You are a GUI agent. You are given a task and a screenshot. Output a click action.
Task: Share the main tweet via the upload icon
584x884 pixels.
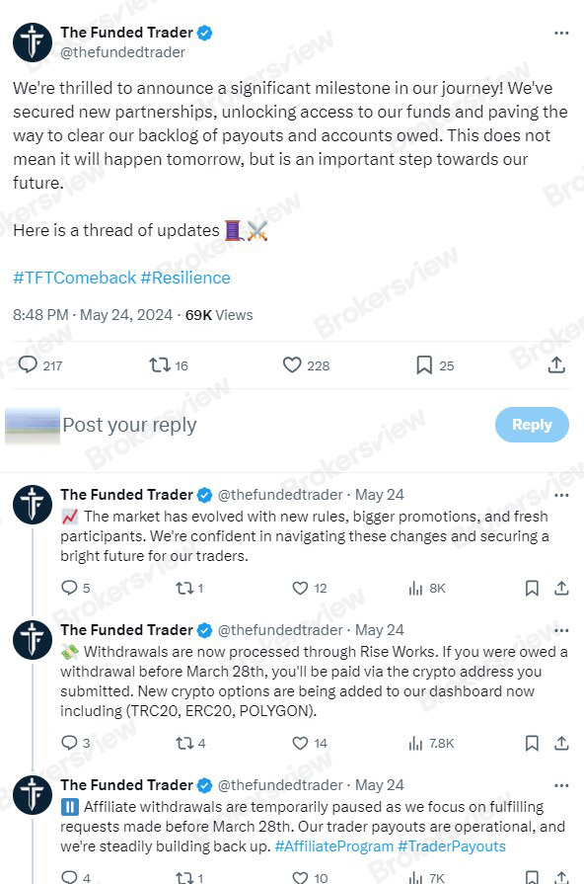coord(558,365)
